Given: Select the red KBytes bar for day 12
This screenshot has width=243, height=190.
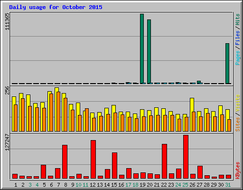Looking at the screenshot, I should point(93,159).
